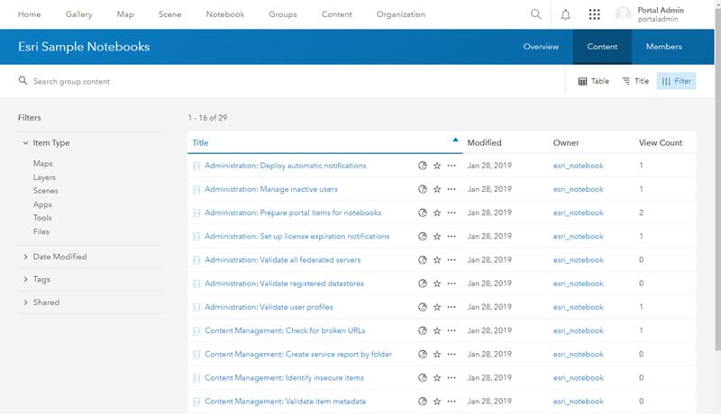
Task: Toggle the Filter panel button
Action: tap(676, 81)
